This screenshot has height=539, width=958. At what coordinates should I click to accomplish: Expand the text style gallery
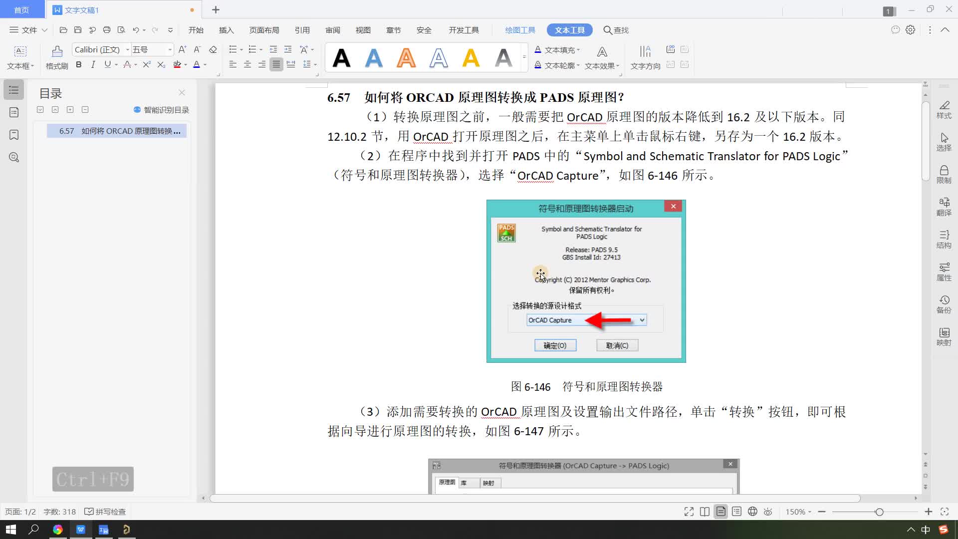tap(524, 57)
